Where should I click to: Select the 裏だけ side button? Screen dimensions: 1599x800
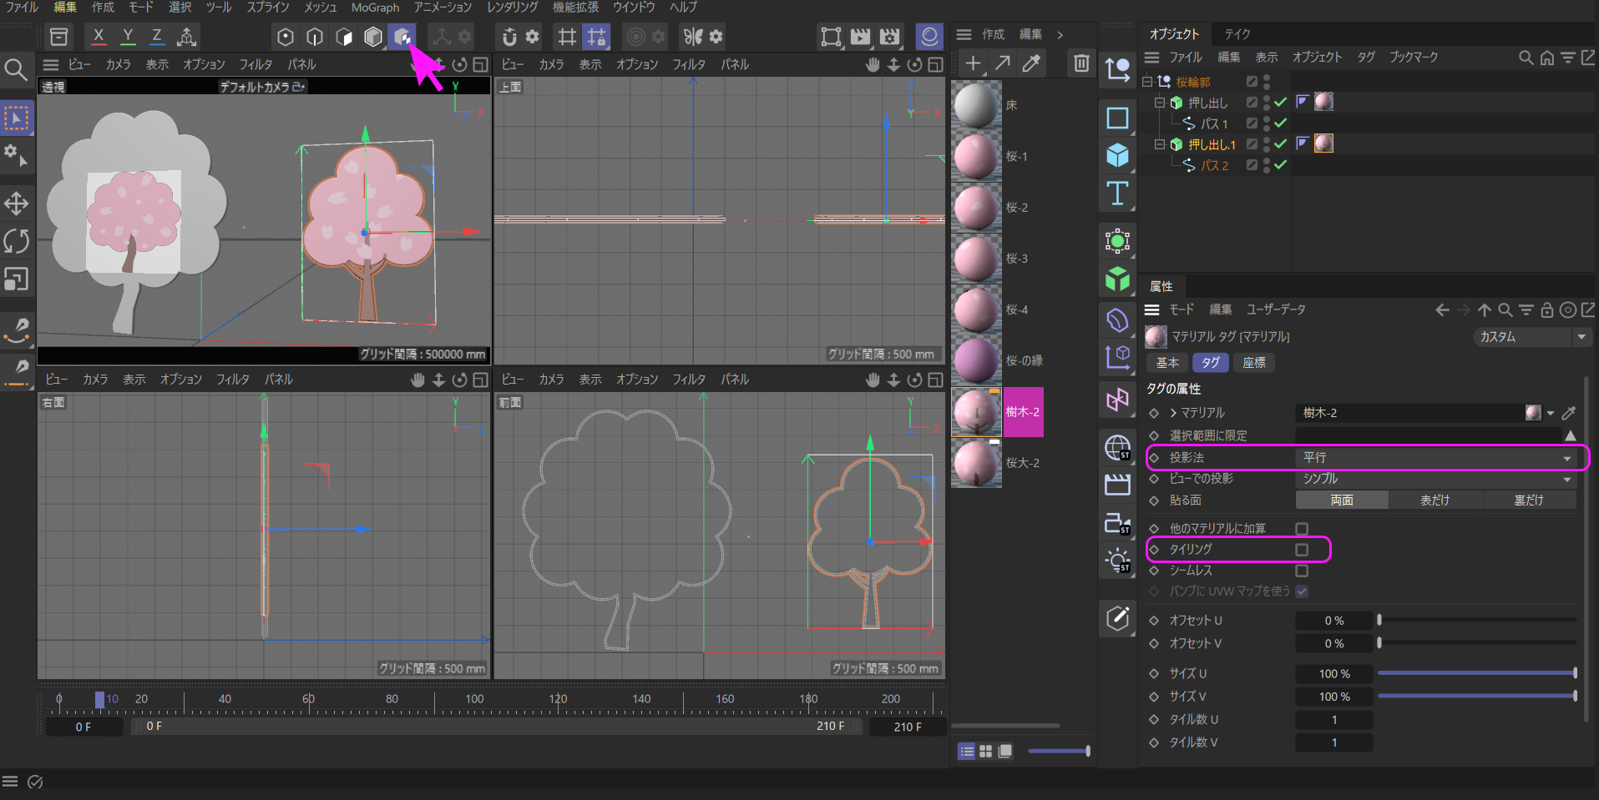tap(1528, 500)
